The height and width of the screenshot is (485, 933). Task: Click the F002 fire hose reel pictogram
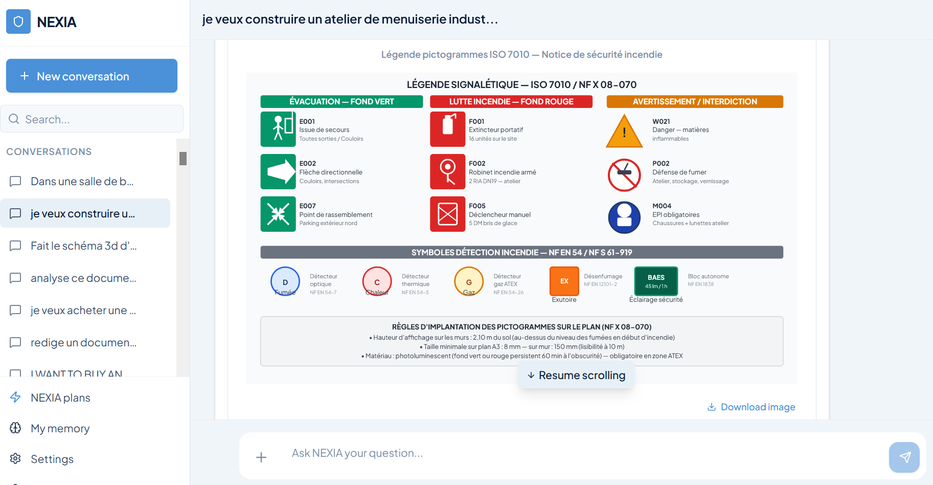tap(448, 171)
